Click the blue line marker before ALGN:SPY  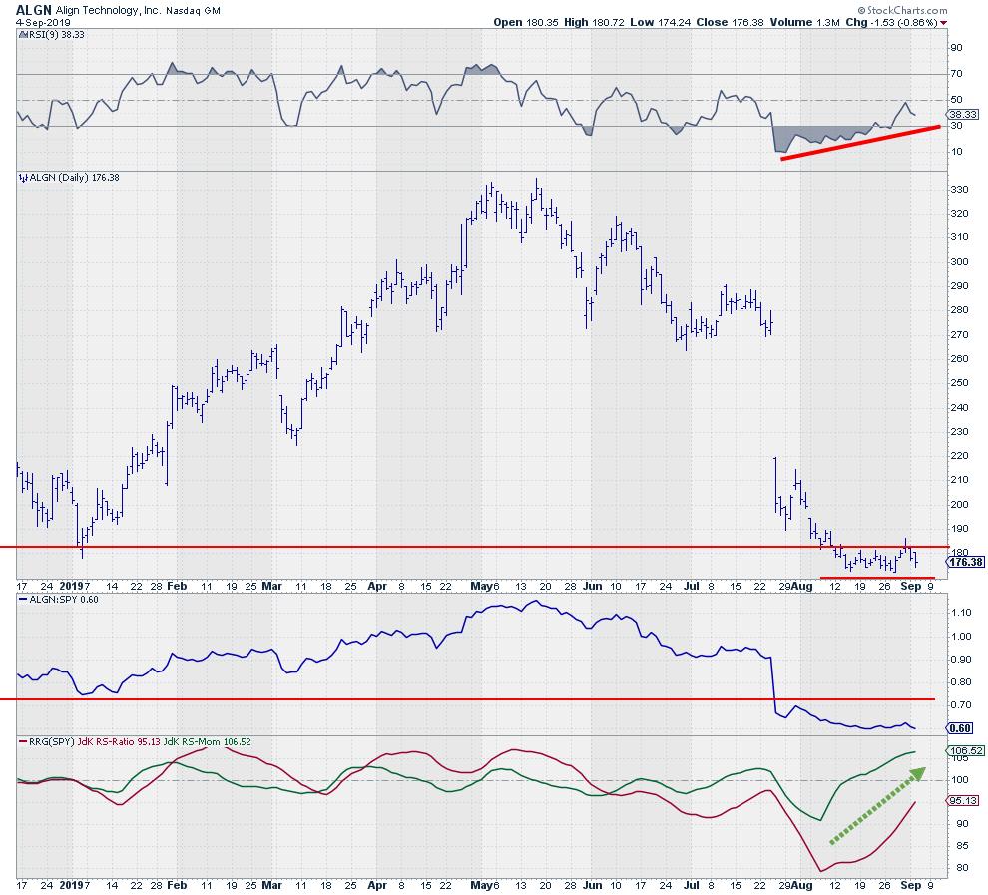tap(23, 599)
